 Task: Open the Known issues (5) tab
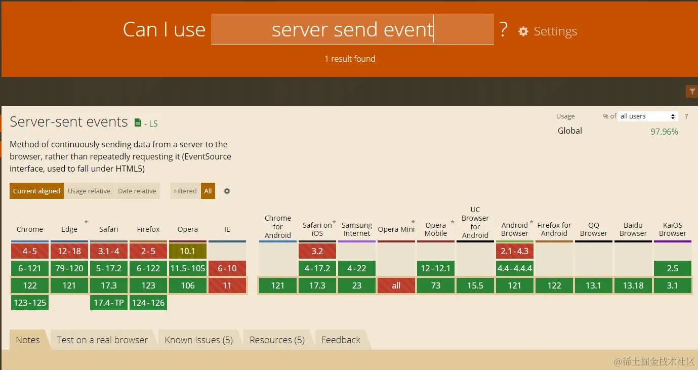tap(199, 340)
